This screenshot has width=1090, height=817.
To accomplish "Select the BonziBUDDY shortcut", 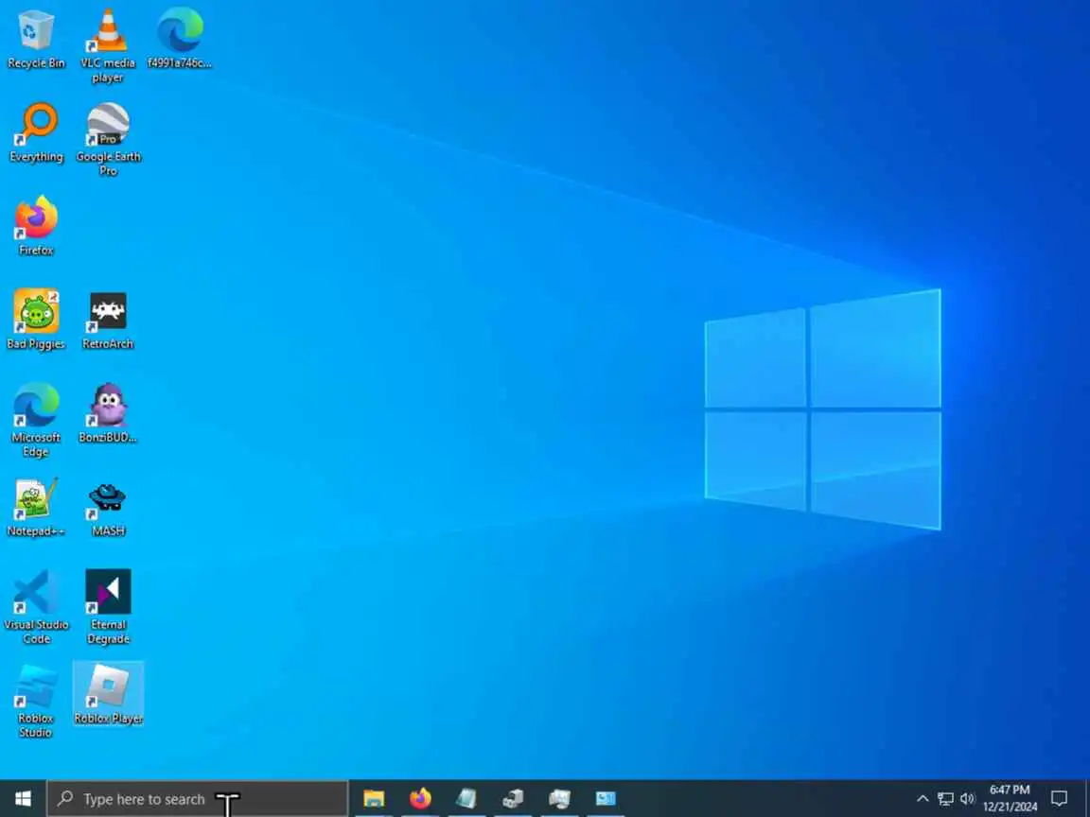I will (108, 413).
